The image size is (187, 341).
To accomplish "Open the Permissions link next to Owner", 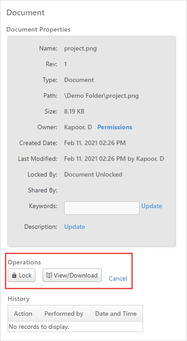I will [115, 127].
